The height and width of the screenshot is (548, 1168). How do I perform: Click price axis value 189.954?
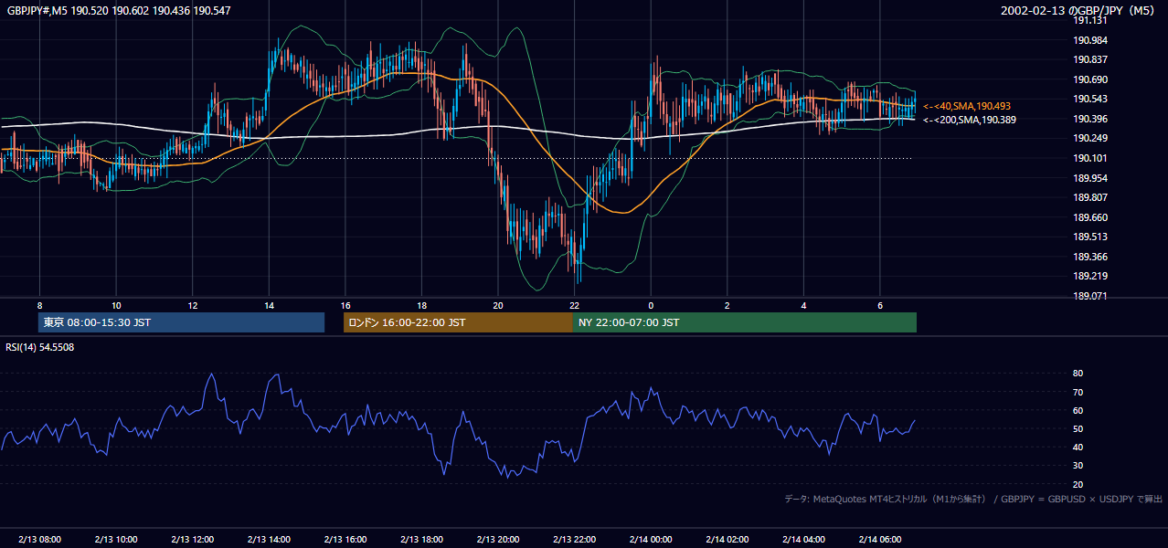[x=1092, y=178]
